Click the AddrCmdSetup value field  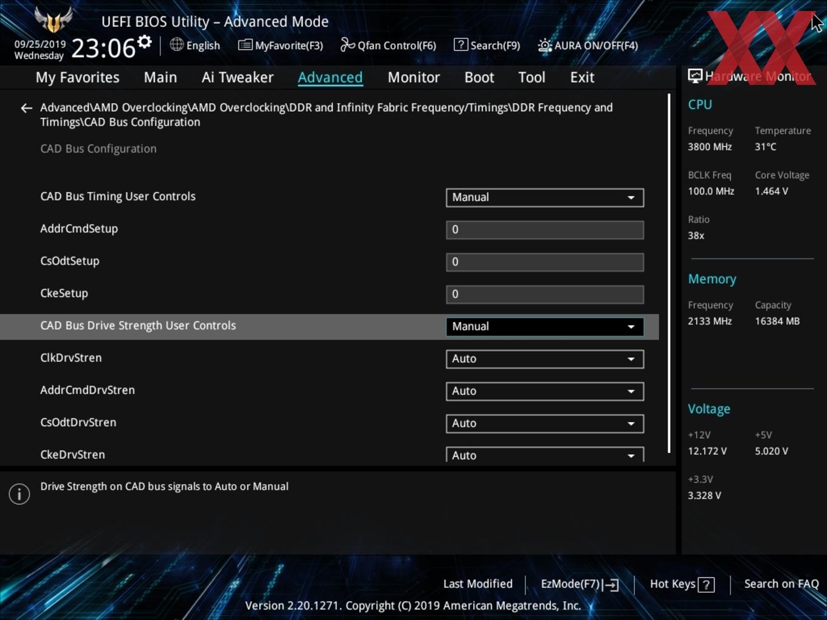pos(545,230)
